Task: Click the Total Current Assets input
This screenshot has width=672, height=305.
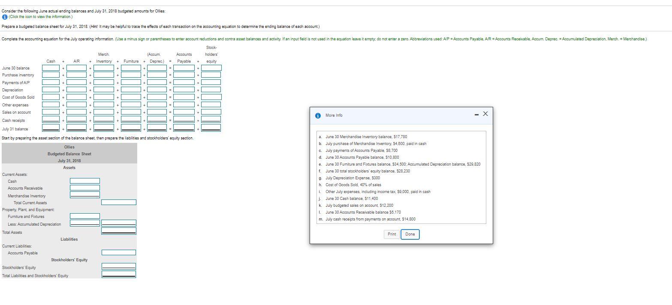Action: click(119, 202)
